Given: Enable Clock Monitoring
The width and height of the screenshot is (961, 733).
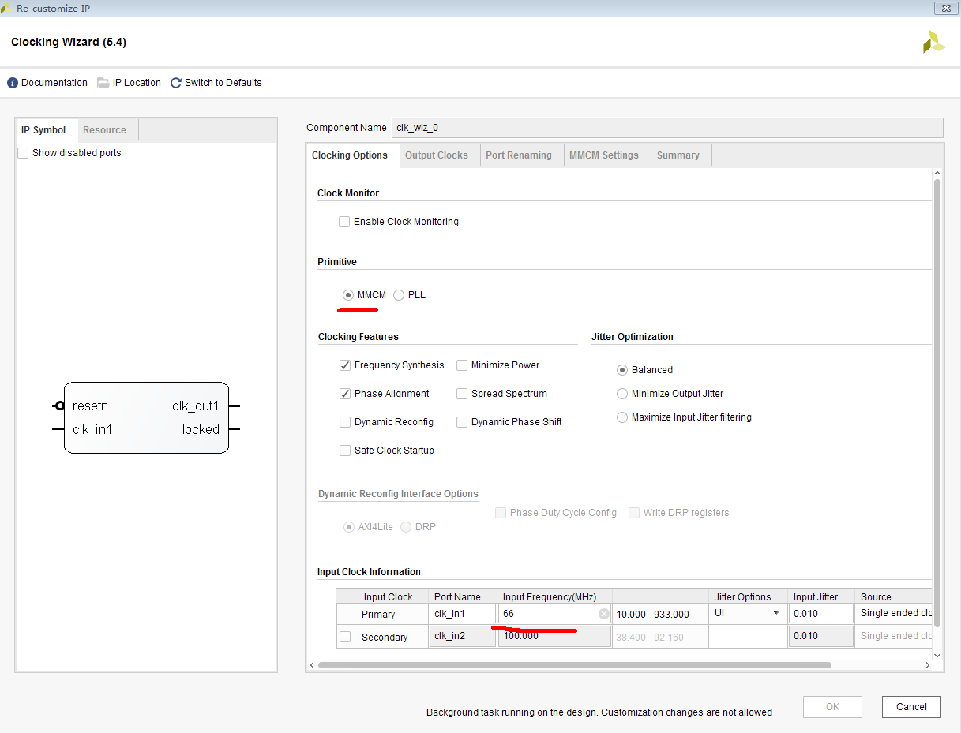Looking at the screenshot, I should [x=344, y=222].
